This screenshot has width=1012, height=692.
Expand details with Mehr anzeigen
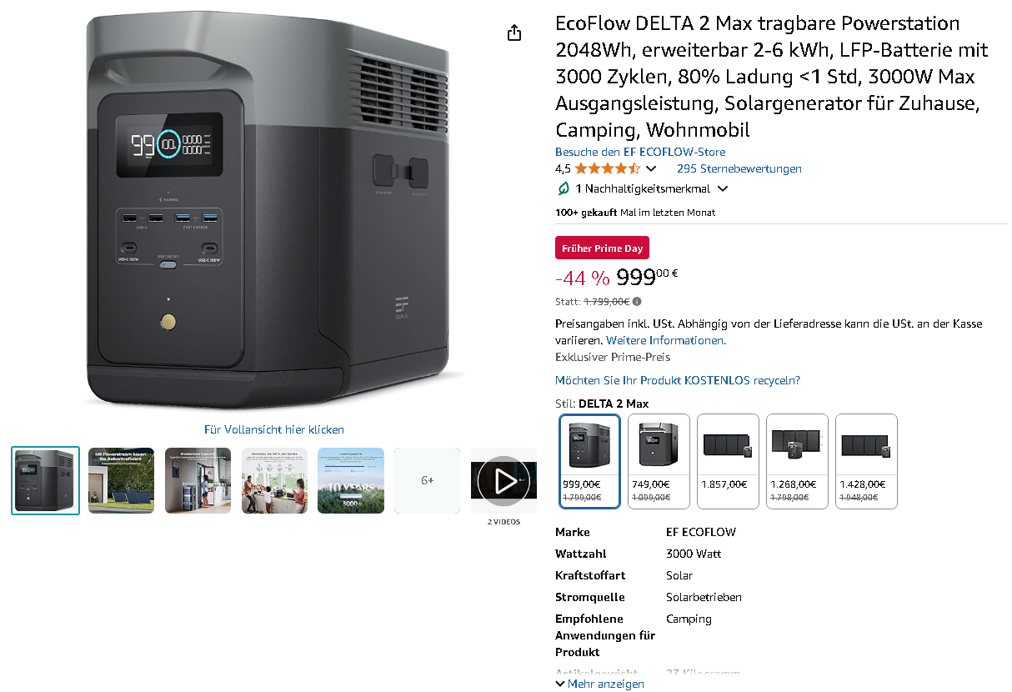pyautogui.click(x=599, y=684)
